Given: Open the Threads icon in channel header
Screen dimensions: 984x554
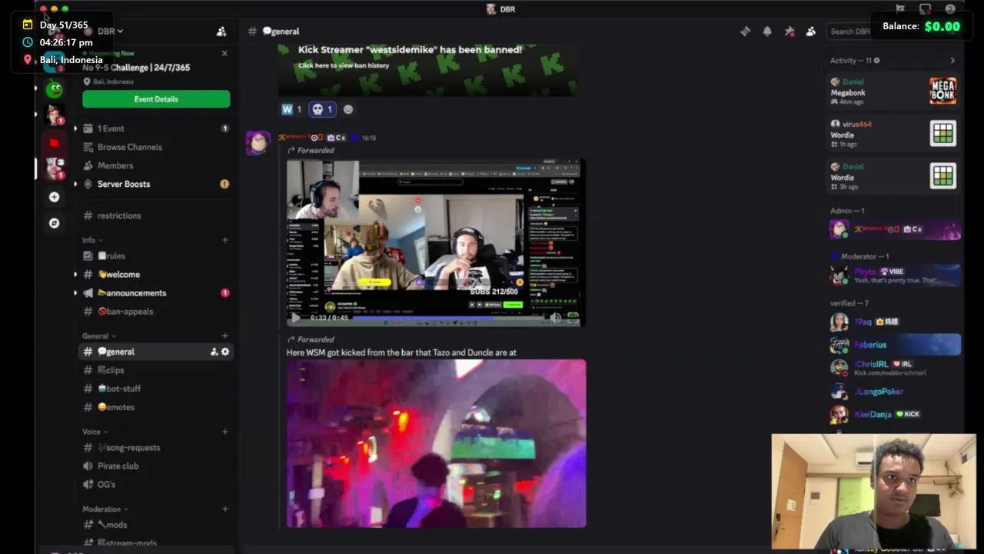Looking at the screenshot, I should (745, 32).
